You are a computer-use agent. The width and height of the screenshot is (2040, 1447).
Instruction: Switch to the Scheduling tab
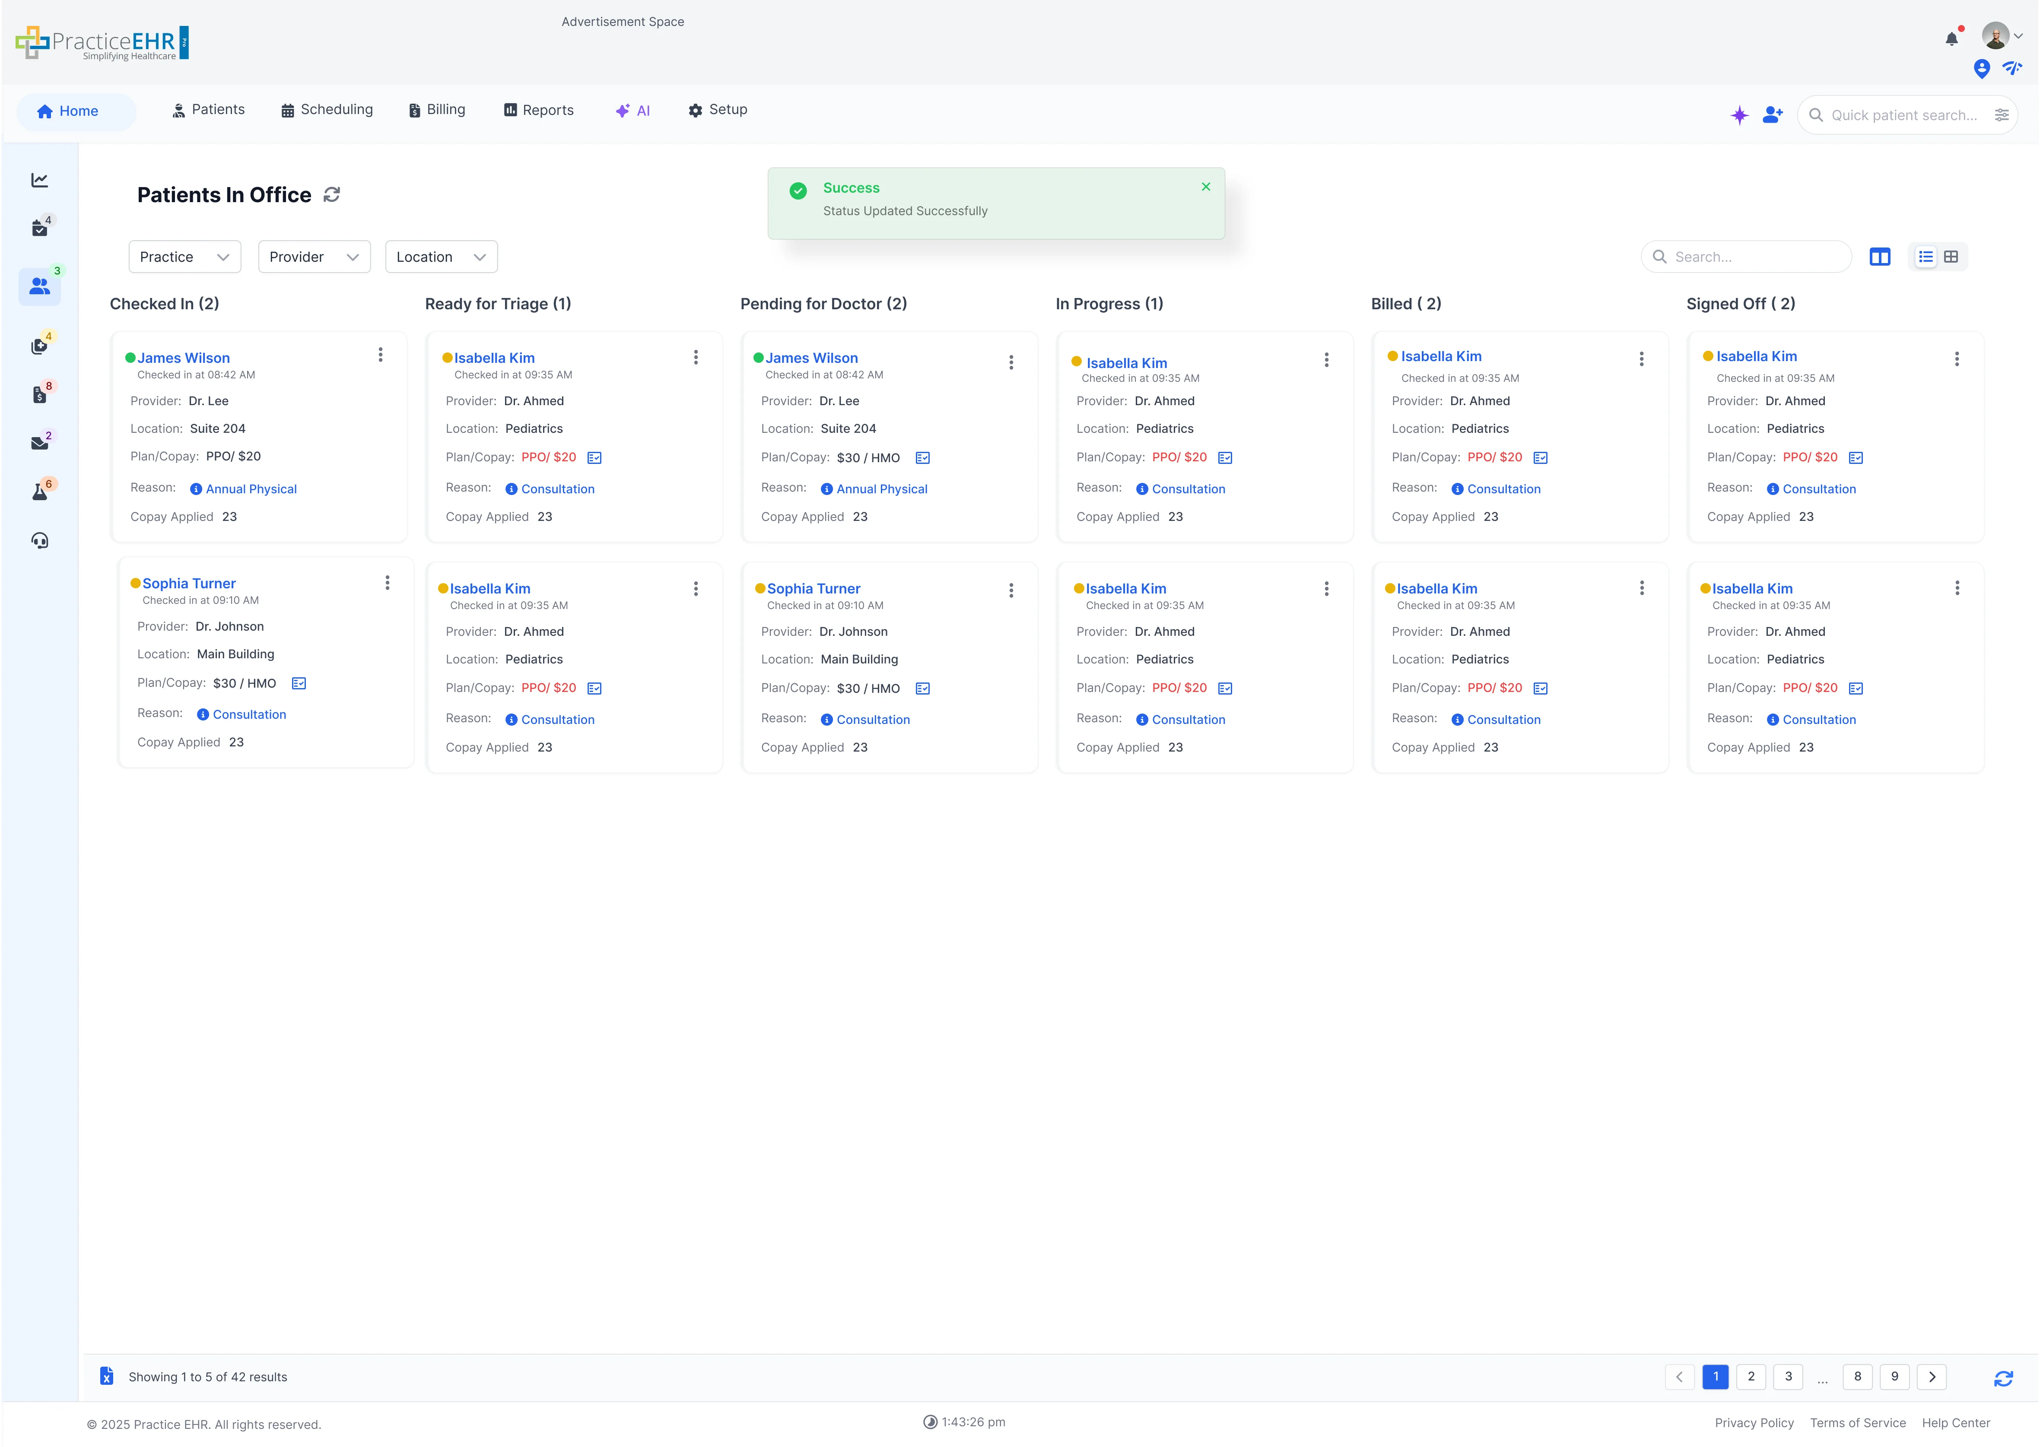coord(327,110)
